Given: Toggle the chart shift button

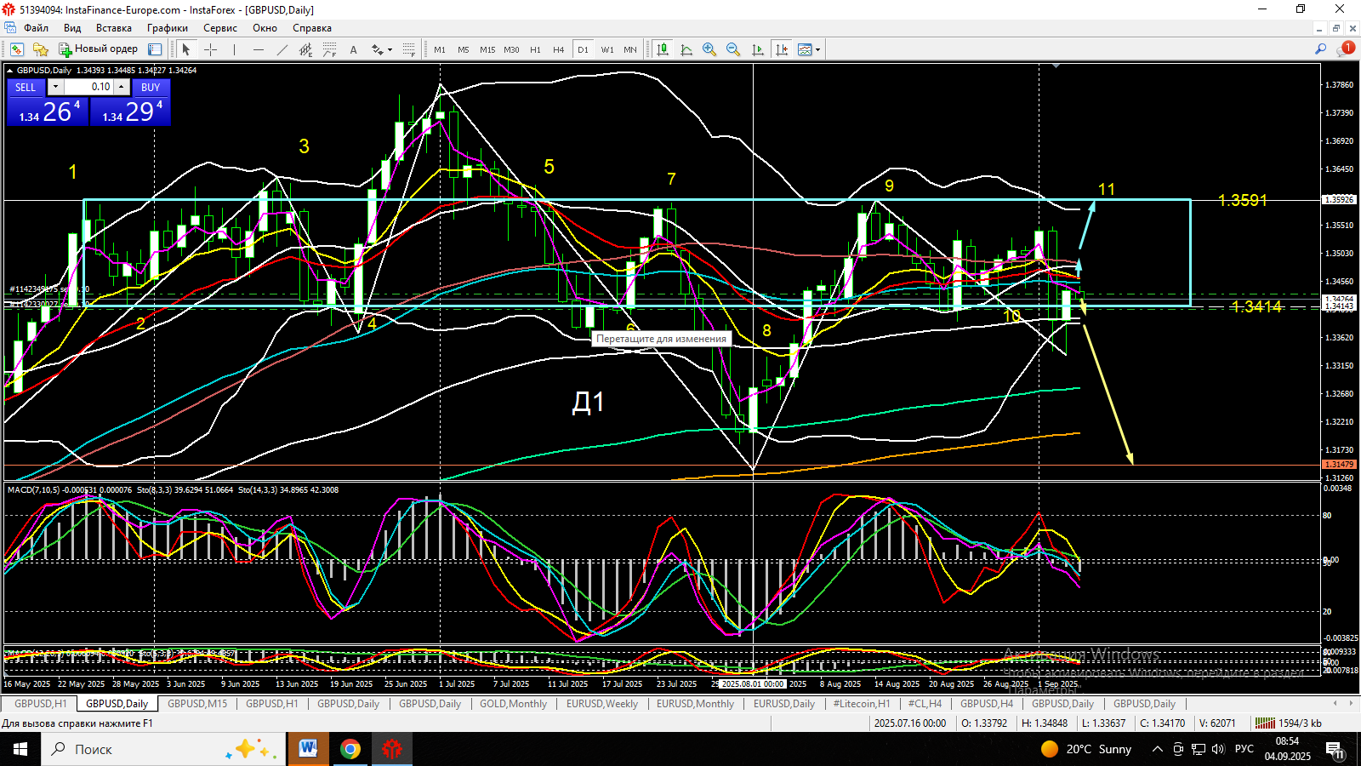Looking at the screenshot, I should [x=782, y=49].
